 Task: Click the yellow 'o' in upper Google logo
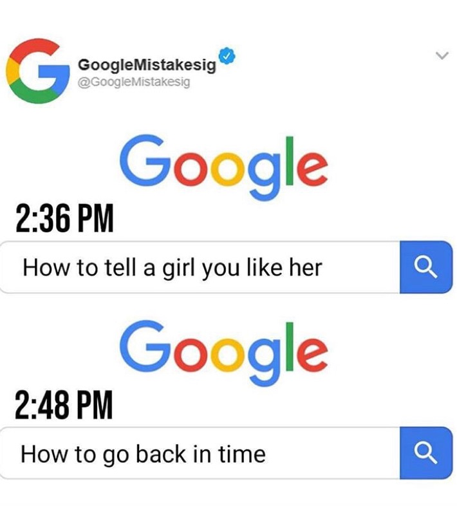point(227,169)
